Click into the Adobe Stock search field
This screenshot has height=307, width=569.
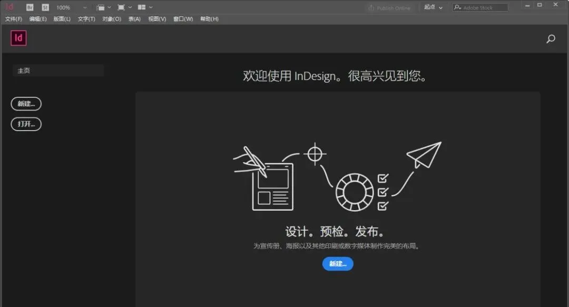coord(480,7)
